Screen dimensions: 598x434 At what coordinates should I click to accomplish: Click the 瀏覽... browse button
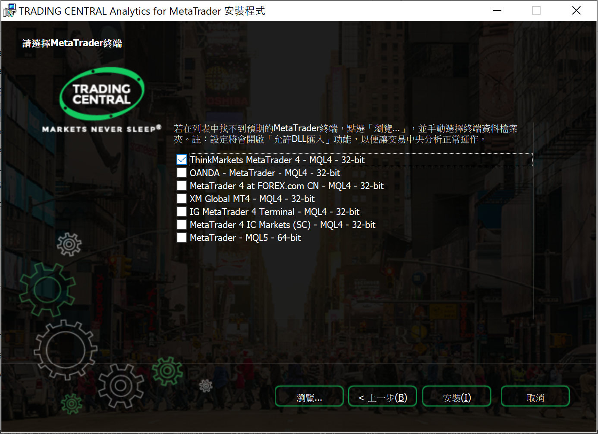309,396
